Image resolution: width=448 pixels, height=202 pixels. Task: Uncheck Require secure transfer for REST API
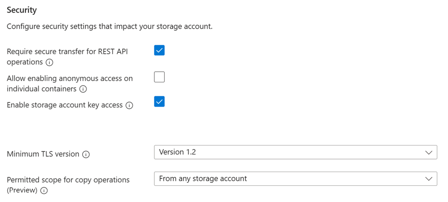(159, 50)
